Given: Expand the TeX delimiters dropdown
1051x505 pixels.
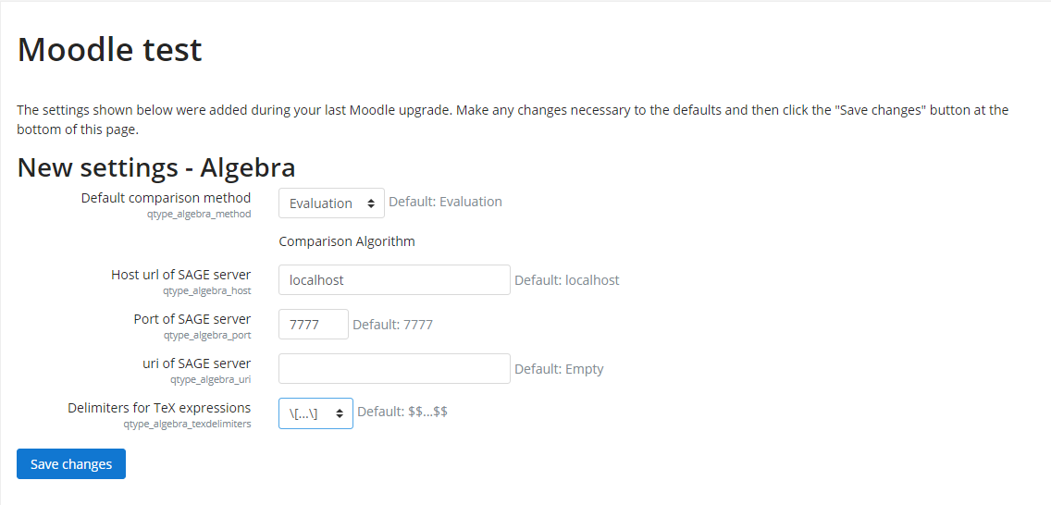Looking at the screenshot, I should [315, 413].
